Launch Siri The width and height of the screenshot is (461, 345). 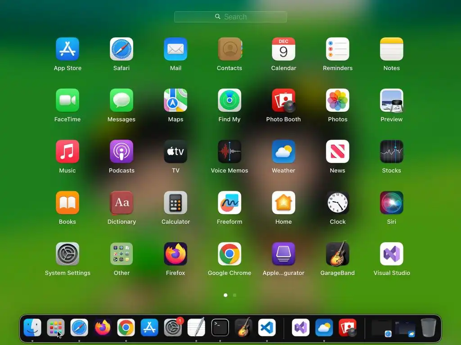point(392,203)
